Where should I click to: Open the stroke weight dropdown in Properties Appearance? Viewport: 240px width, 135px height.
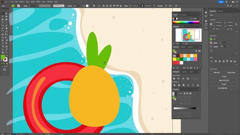point(227,43)
